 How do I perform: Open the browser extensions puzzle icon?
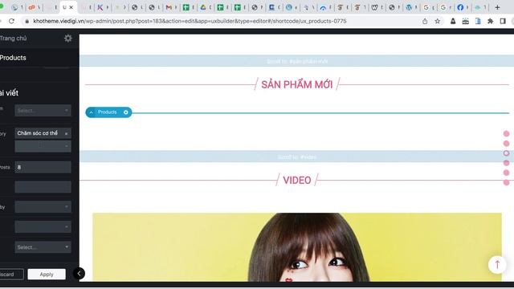[x=491, y=22]
